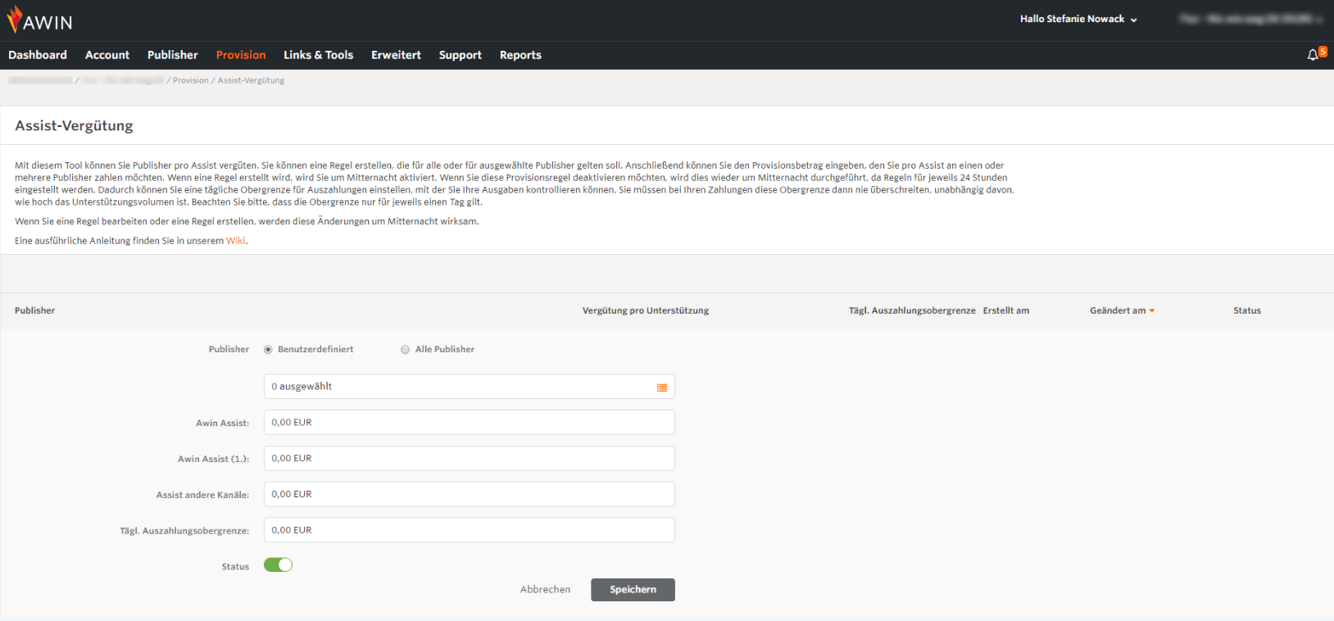
Task: Sort by Geändert am column
Action: tap(1122, 310)
